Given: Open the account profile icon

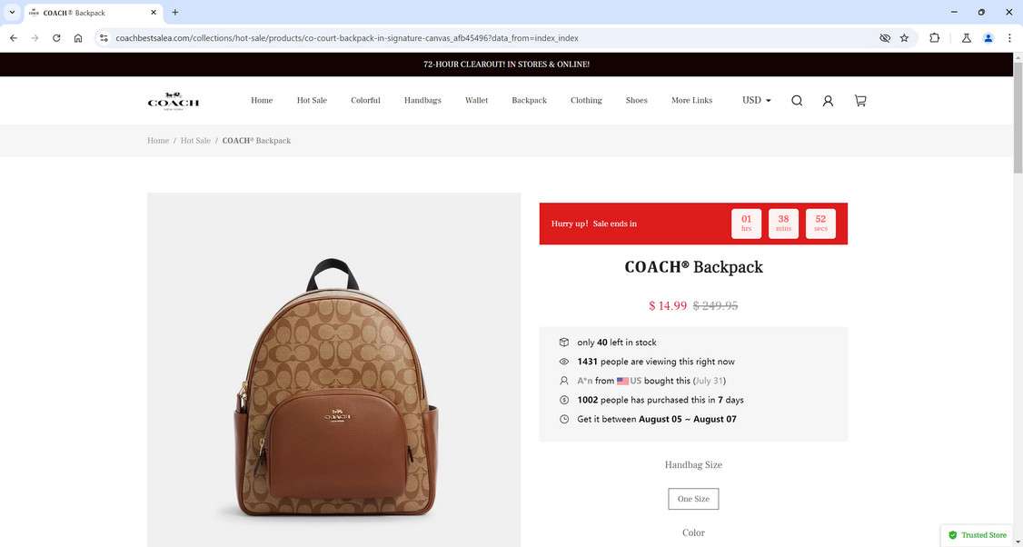Looking at the screenshot, I should click(828, 101).
